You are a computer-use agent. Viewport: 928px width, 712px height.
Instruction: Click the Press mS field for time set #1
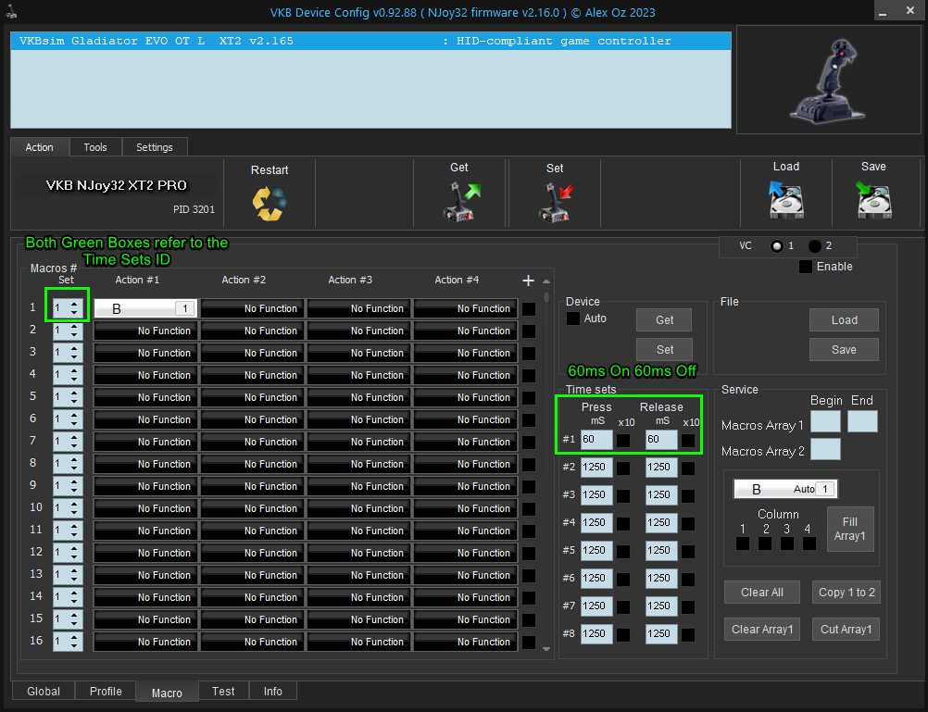tap(596, 440)
